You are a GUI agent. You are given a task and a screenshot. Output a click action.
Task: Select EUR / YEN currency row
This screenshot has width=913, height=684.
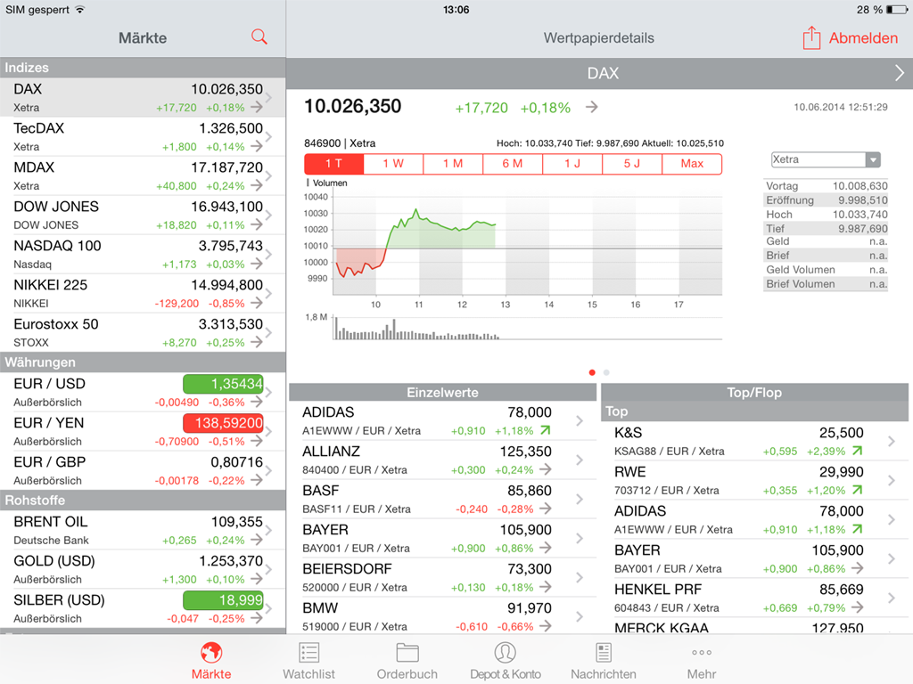pos(143,432)
